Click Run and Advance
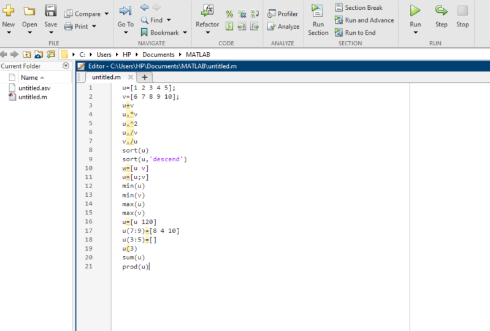 [x=364, y=20]
